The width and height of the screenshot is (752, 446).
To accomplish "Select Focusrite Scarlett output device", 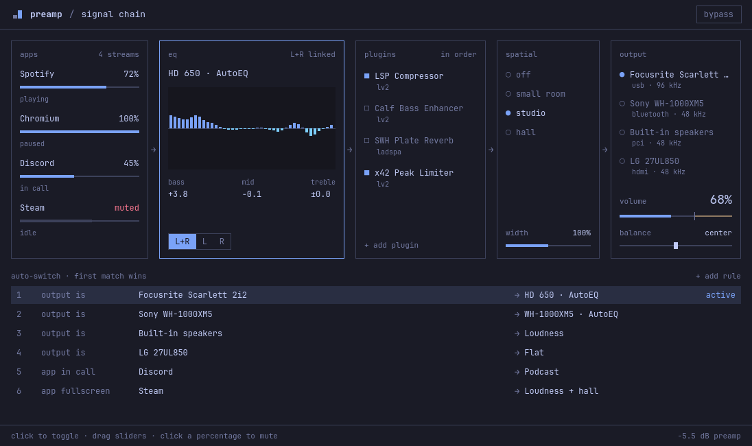I will 674,79.
